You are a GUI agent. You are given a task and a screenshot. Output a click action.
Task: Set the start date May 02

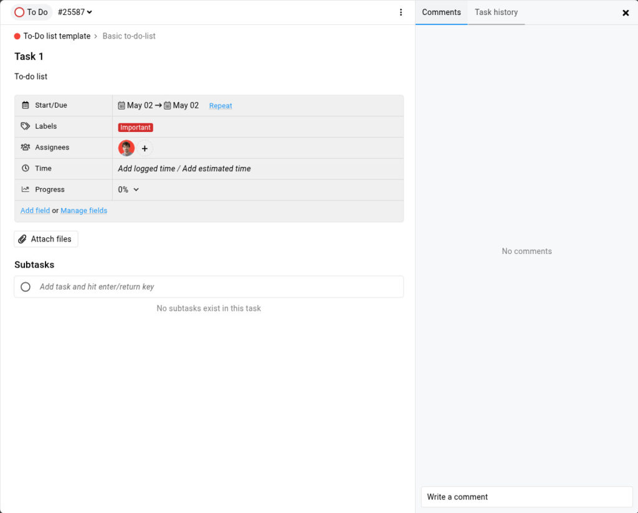pyautogui.click(x=135, y=105)
